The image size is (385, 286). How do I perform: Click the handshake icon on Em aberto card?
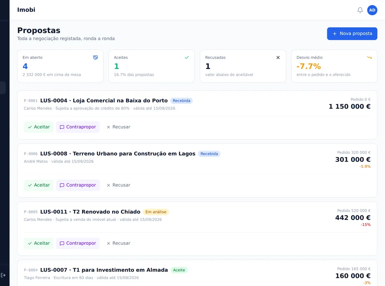[x=95, y=57]
